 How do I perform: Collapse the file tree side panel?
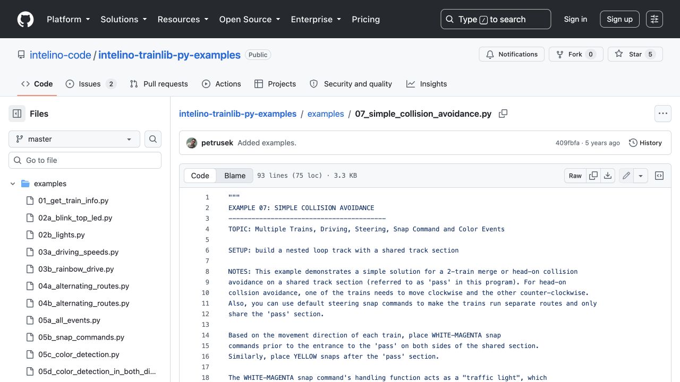17,114
